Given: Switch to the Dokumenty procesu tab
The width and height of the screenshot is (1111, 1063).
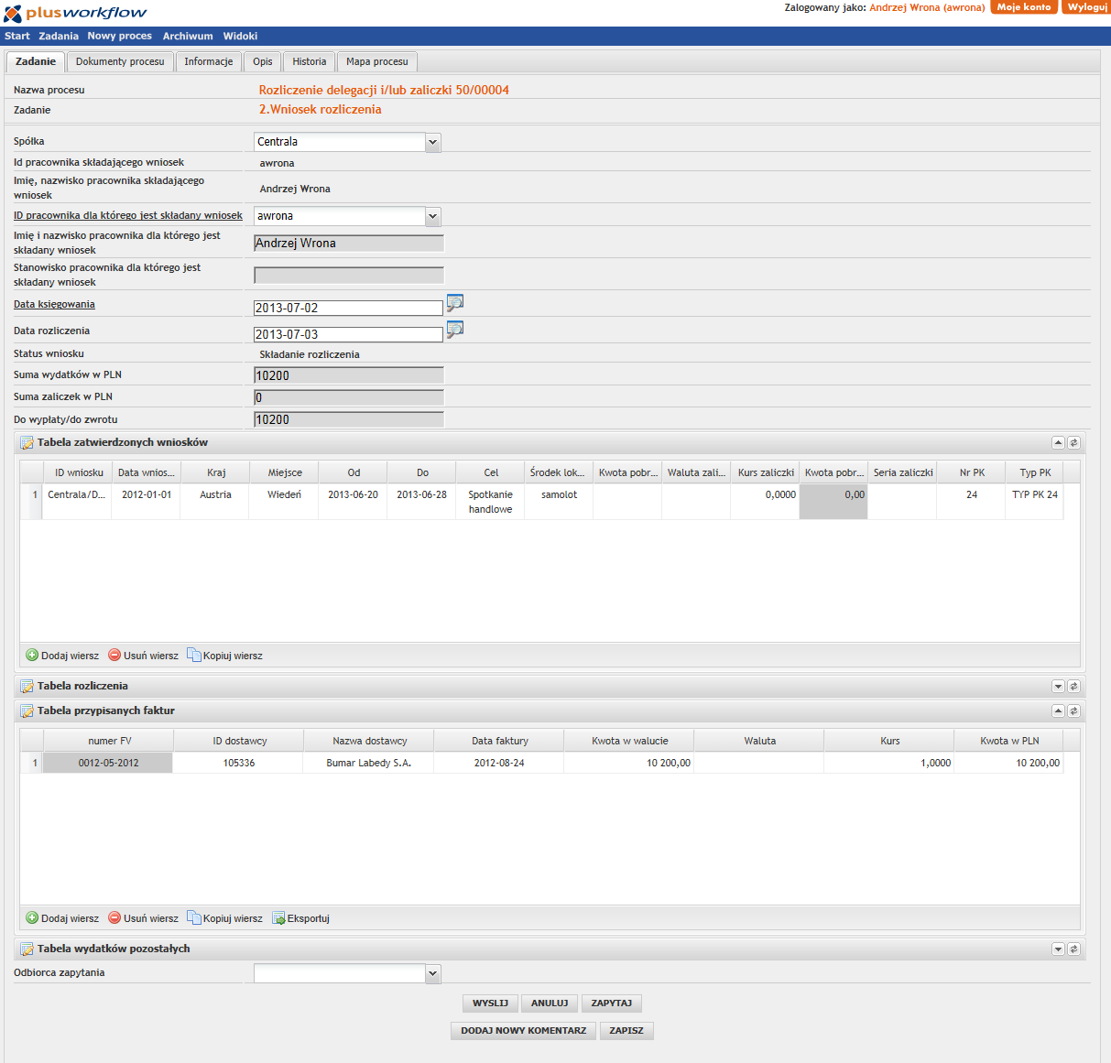Looking at the screenshot, I should coord(120,61).
